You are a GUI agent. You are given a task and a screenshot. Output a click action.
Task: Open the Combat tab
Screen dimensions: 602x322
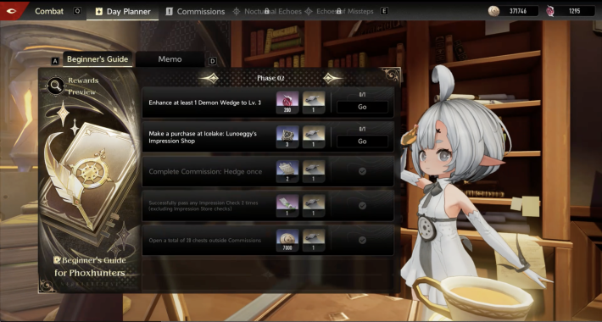pos(49,11)
